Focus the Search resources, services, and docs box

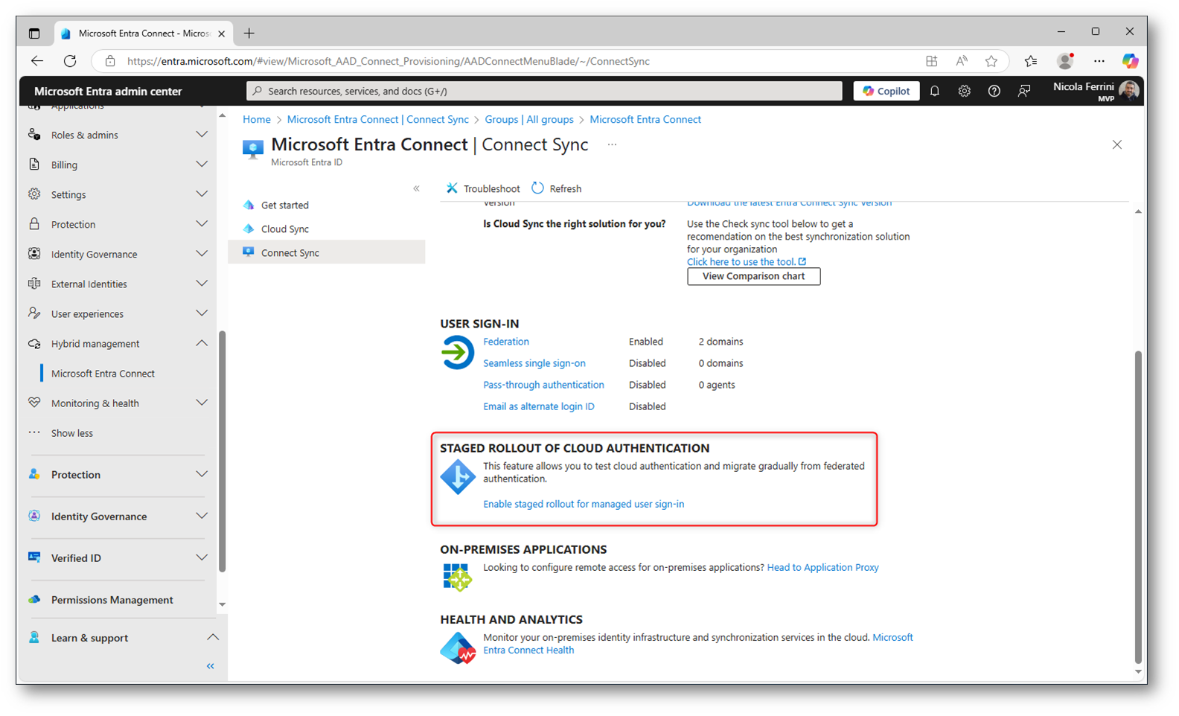point(544,91)
